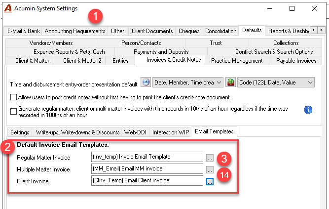Switch to the Settings sub-tab
Image resolution: width=329 pixels, height=209 pixels.
point(20,132)
